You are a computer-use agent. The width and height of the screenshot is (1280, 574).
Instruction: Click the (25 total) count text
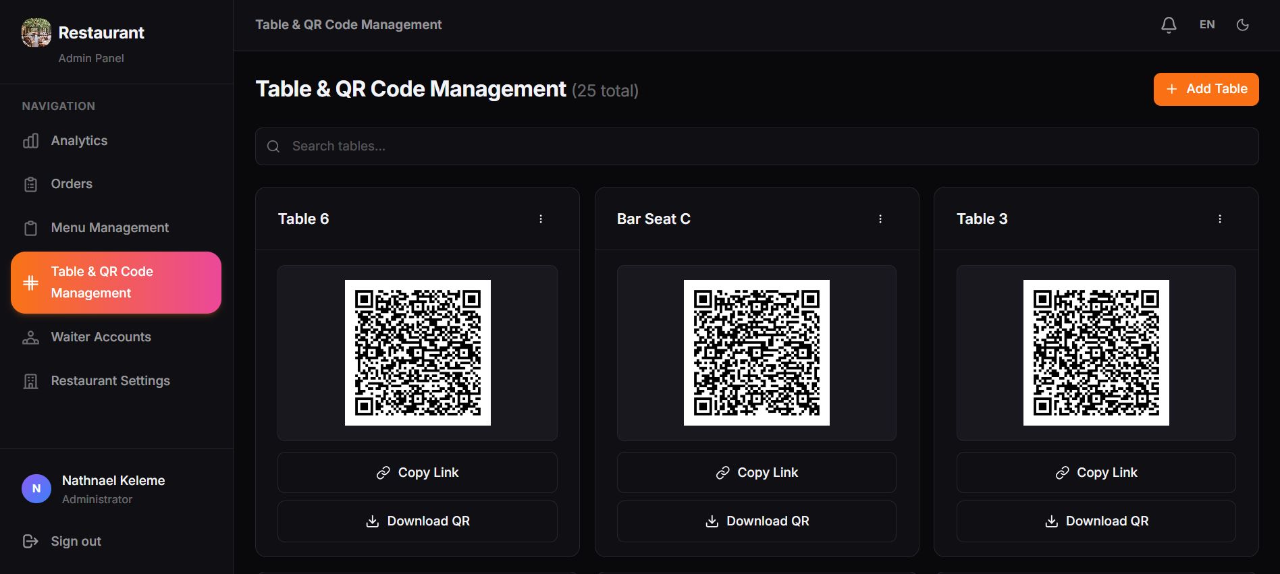pyautogui.click(x=605, y=90)
